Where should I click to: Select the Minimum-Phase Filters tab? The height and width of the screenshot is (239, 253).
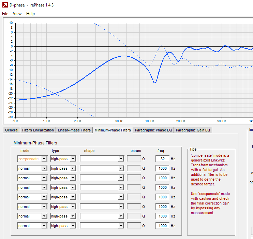pos(113,130)
